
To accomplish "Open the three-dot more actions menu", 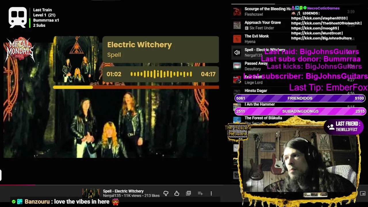I will point(211,193).
